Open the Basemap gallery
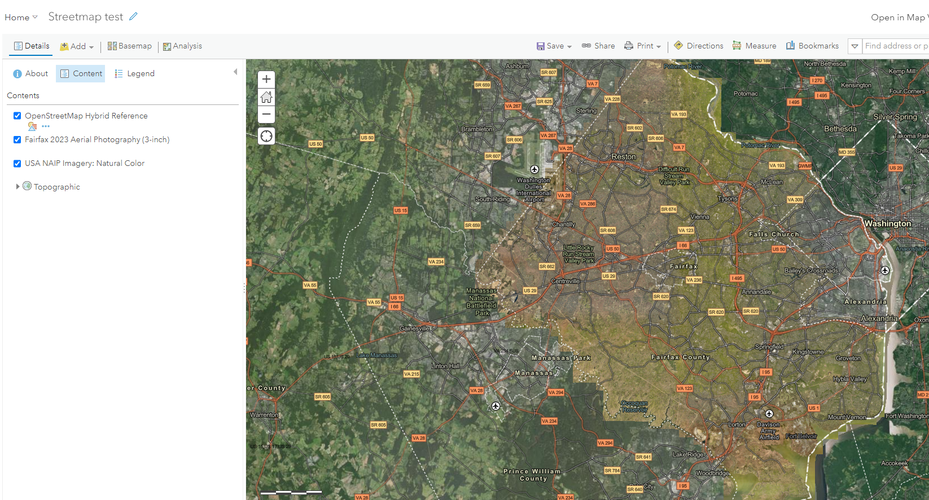 coord(130,46)
